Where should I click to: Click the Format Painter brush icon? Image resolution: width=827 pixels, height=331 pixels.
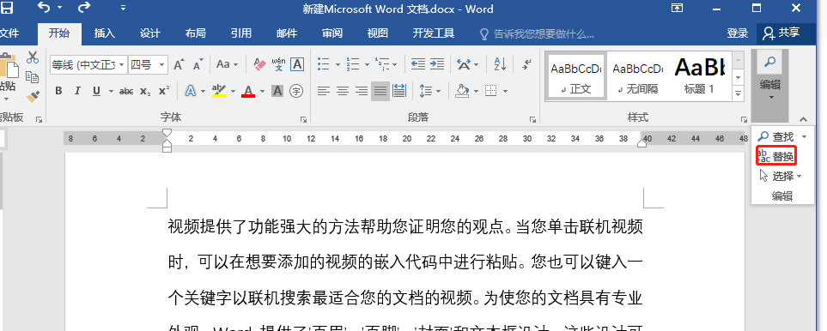point(33,96)
